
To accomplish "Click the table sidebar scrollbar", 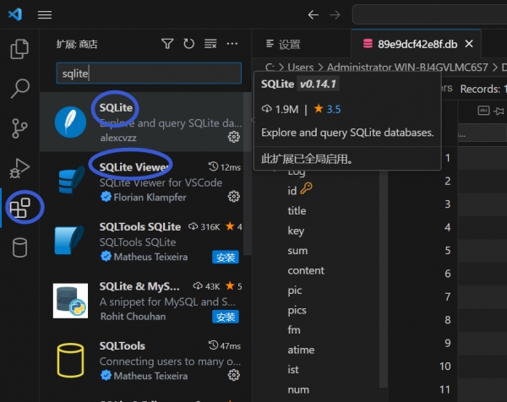I will [383, 280].
